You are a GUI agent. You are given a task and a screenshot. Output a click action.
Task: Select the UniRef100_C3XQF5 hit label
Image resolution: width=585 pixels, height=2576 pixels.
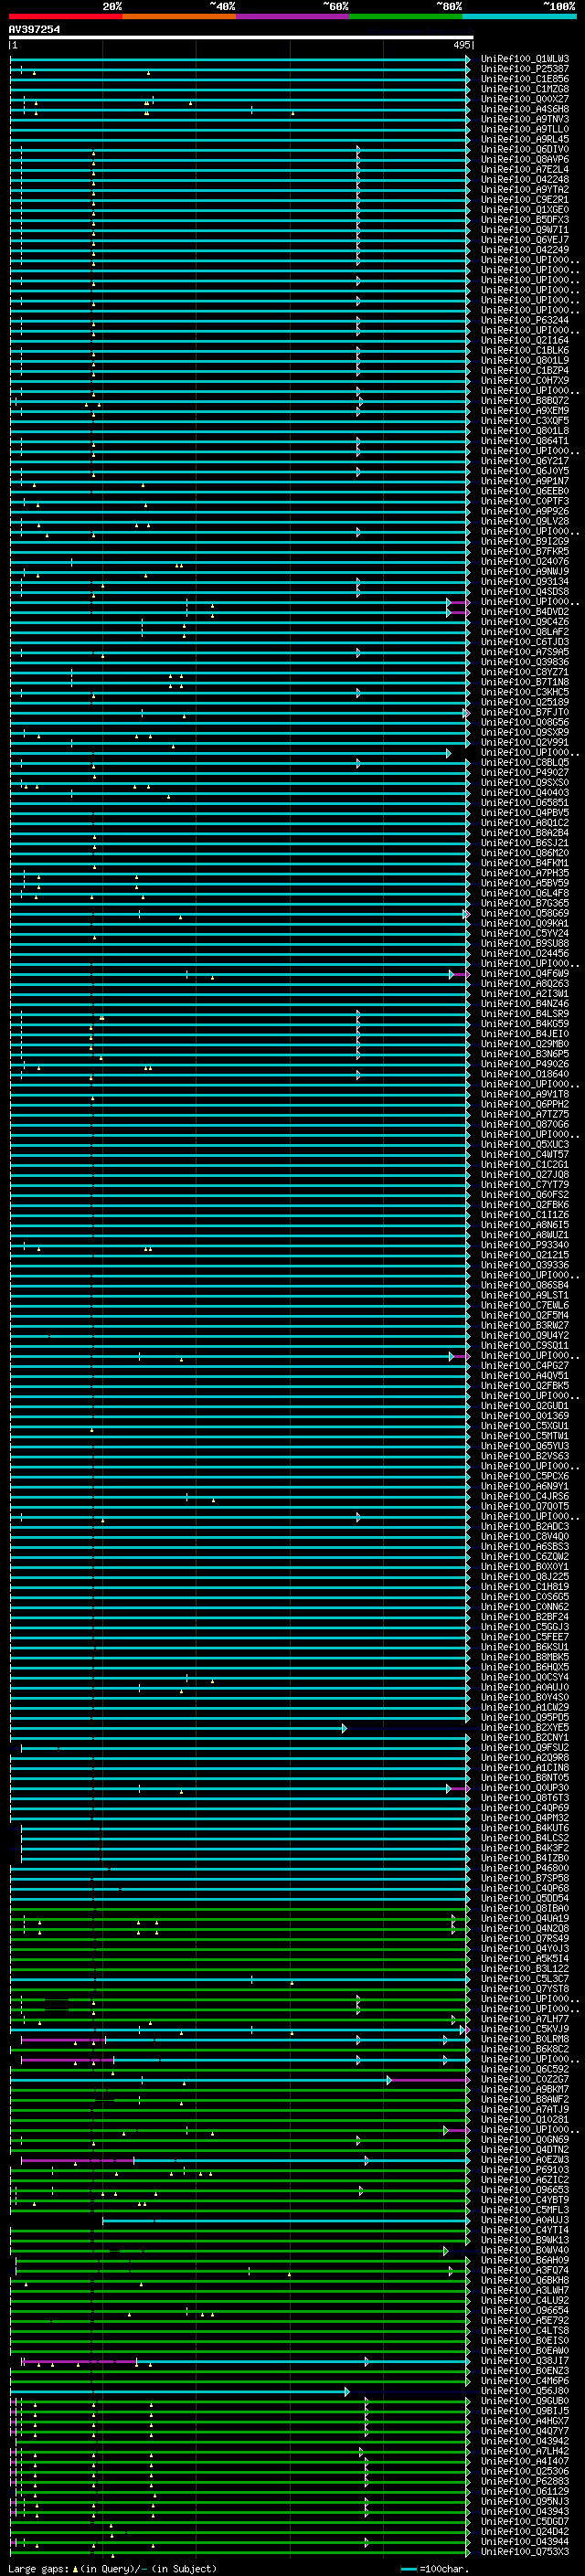point(525,421)
